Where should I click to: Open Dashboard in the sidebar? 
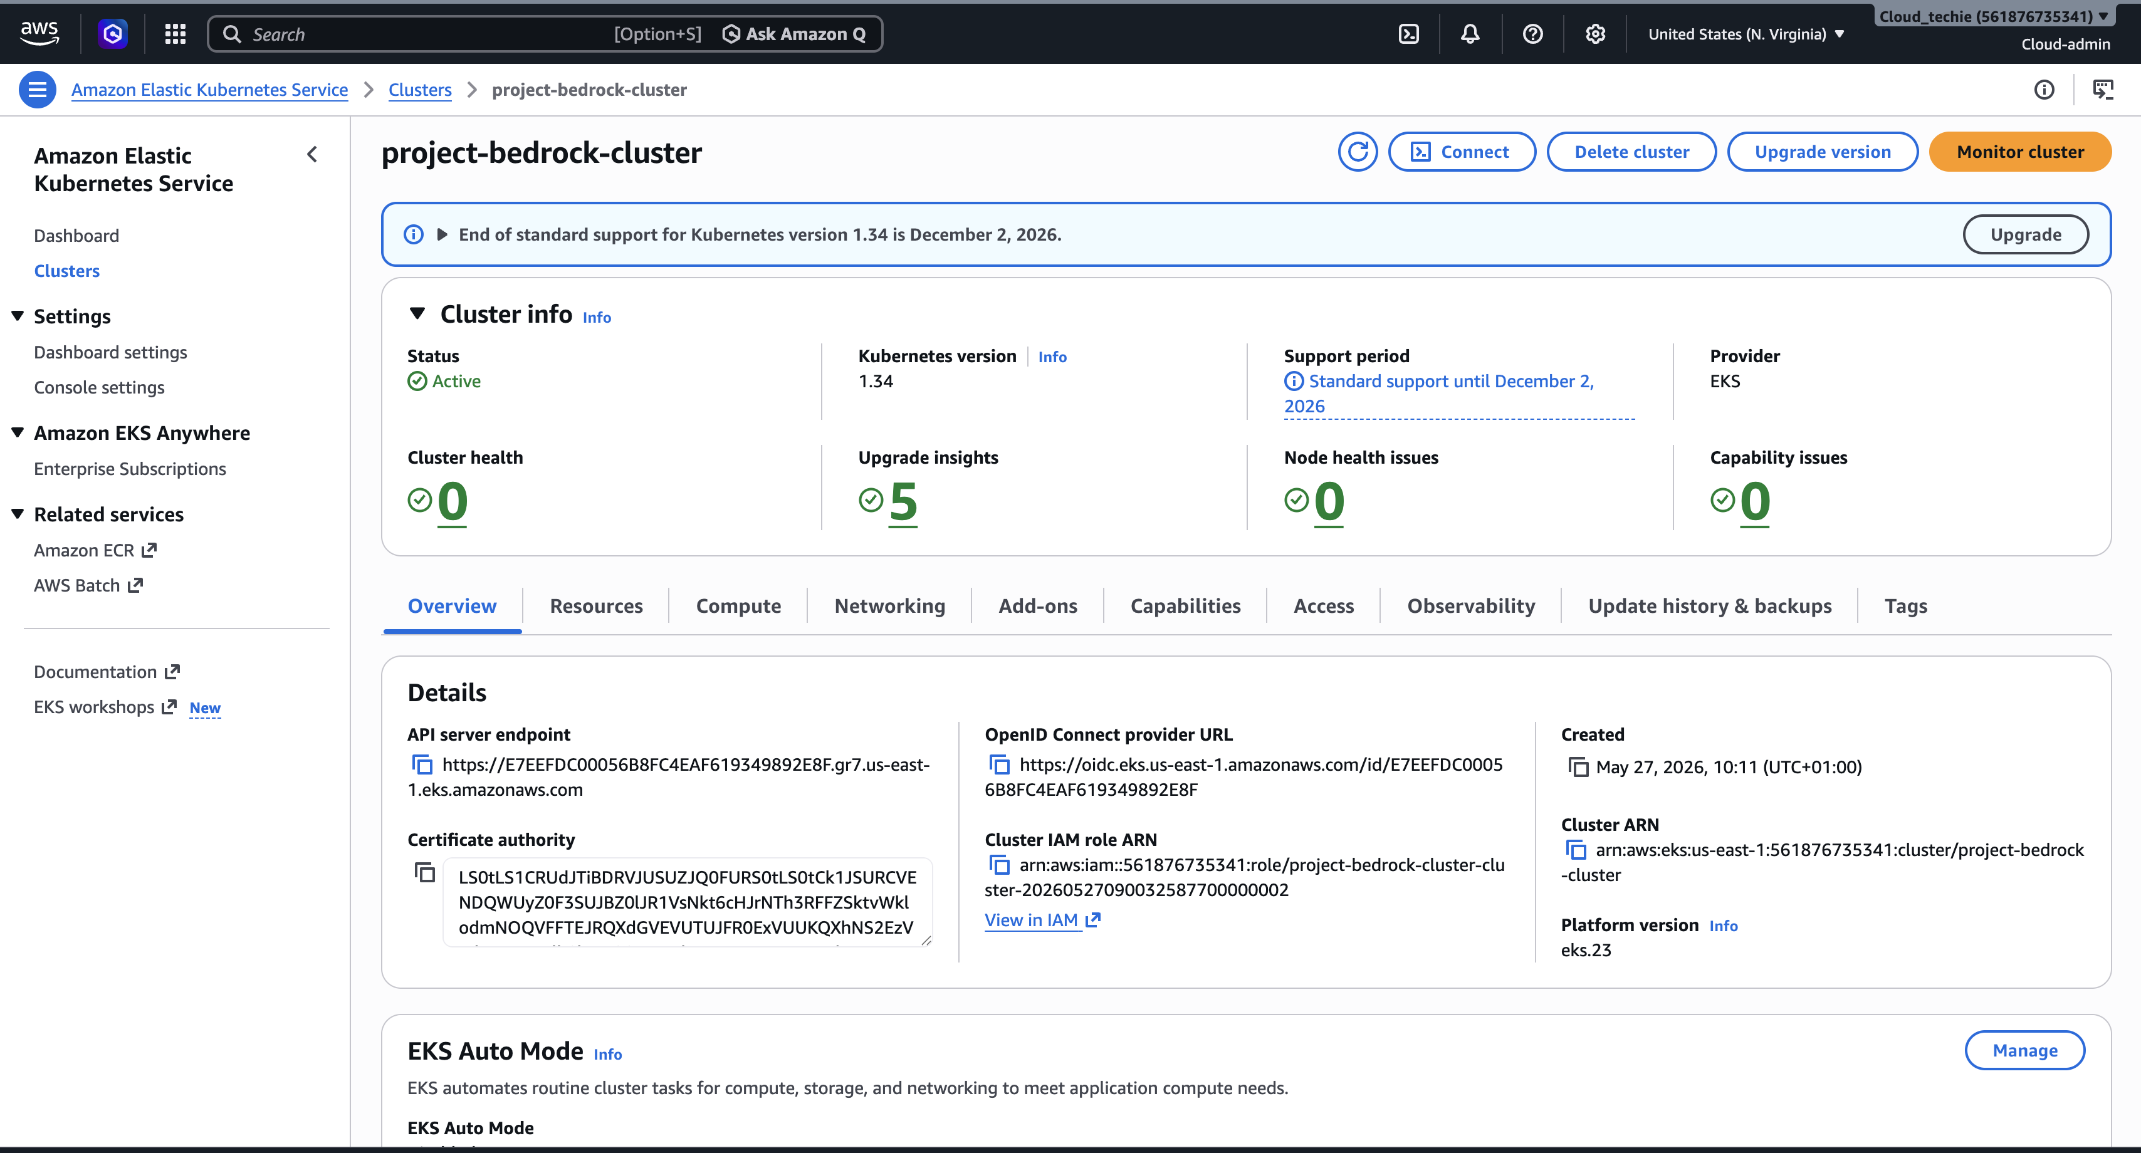pos(76,236)
